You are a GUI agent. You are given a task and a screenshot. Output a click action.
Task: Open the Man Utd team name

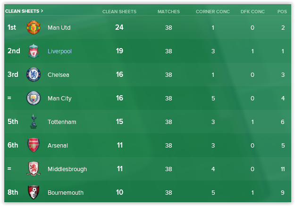point(59,27)
